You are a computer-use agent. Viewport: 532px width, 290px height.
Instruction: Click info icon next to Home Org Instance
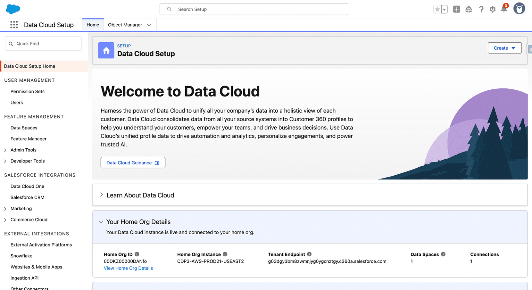pyautogui.click(x=225, y=254)
